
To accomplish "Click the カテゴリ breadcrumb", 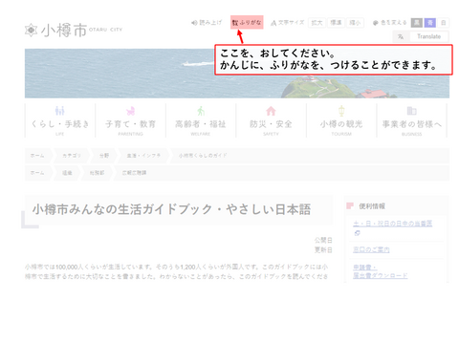I will tap(72, 156).
